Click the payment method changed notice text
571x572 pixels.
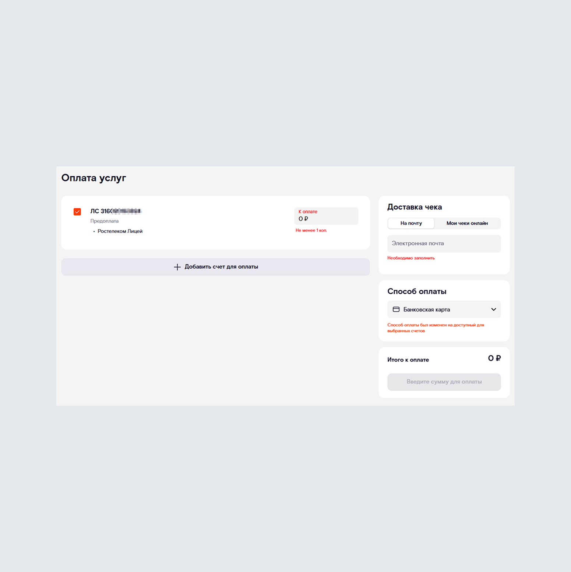point(436,328)
